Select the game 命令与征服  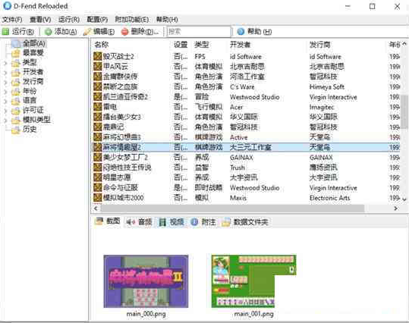(x=120, y=188)
